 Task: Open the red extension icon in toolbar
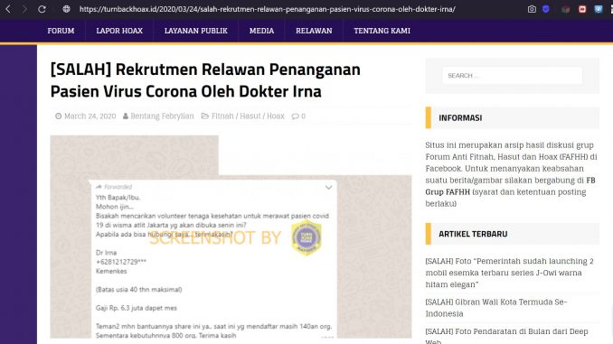582,9
